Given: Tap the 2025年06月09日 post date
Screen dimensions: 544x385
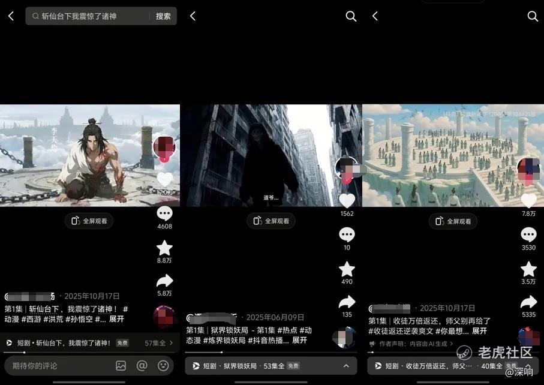Looking at the screenshot, I should [275, 317].
